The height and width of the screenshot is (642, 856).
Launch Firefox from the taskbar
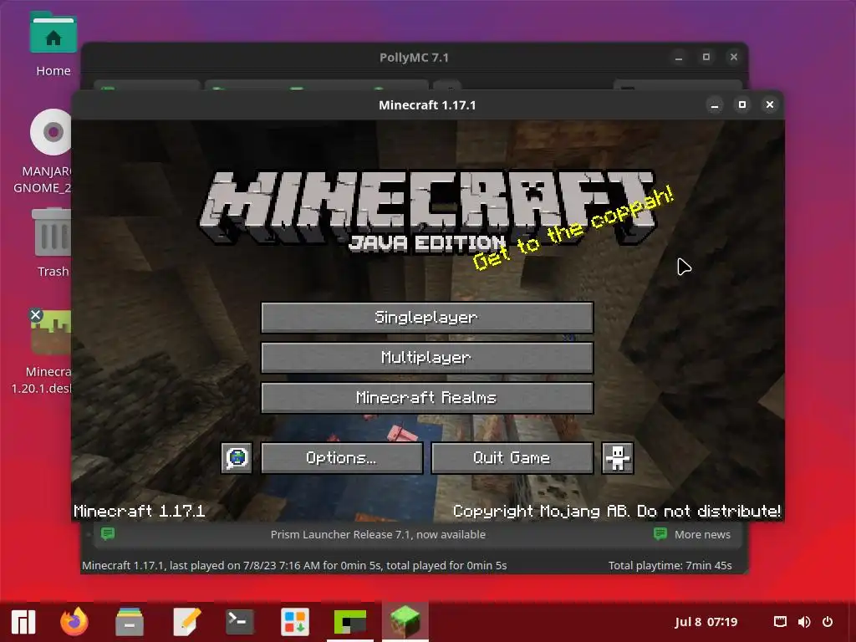[74, 622]
